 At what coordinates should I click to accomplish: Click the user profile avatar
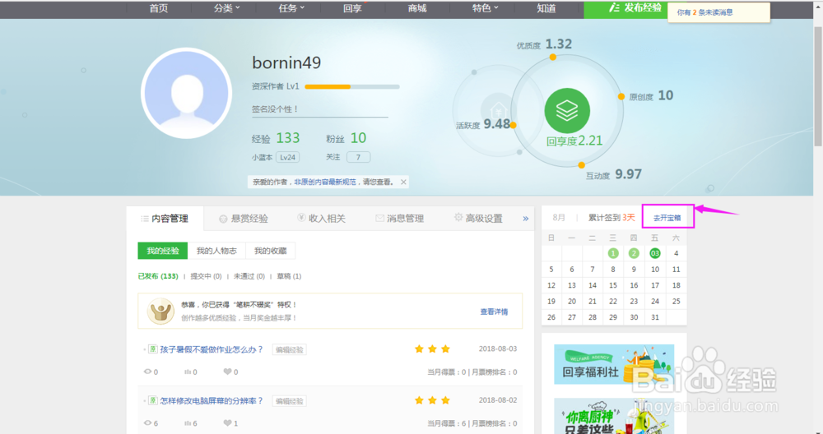(186, 94)
